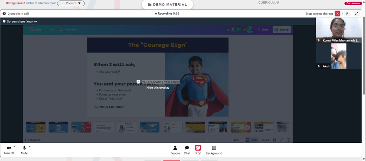Screen dimensions: 366x161
Task: Click Komal's microphone status icon
Action: coord(319,40)
